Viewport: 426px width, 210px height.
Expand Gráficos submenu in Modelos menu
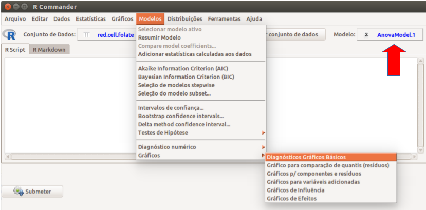[201, 155]
